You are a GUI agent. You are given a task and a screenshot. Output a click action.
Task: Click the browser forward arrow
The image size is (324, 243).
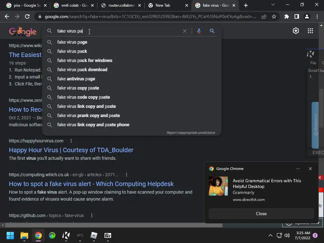pos(17,16)
